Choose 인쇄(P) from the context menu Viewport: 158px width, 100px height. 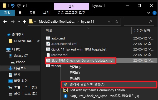(x=75, y=78)
